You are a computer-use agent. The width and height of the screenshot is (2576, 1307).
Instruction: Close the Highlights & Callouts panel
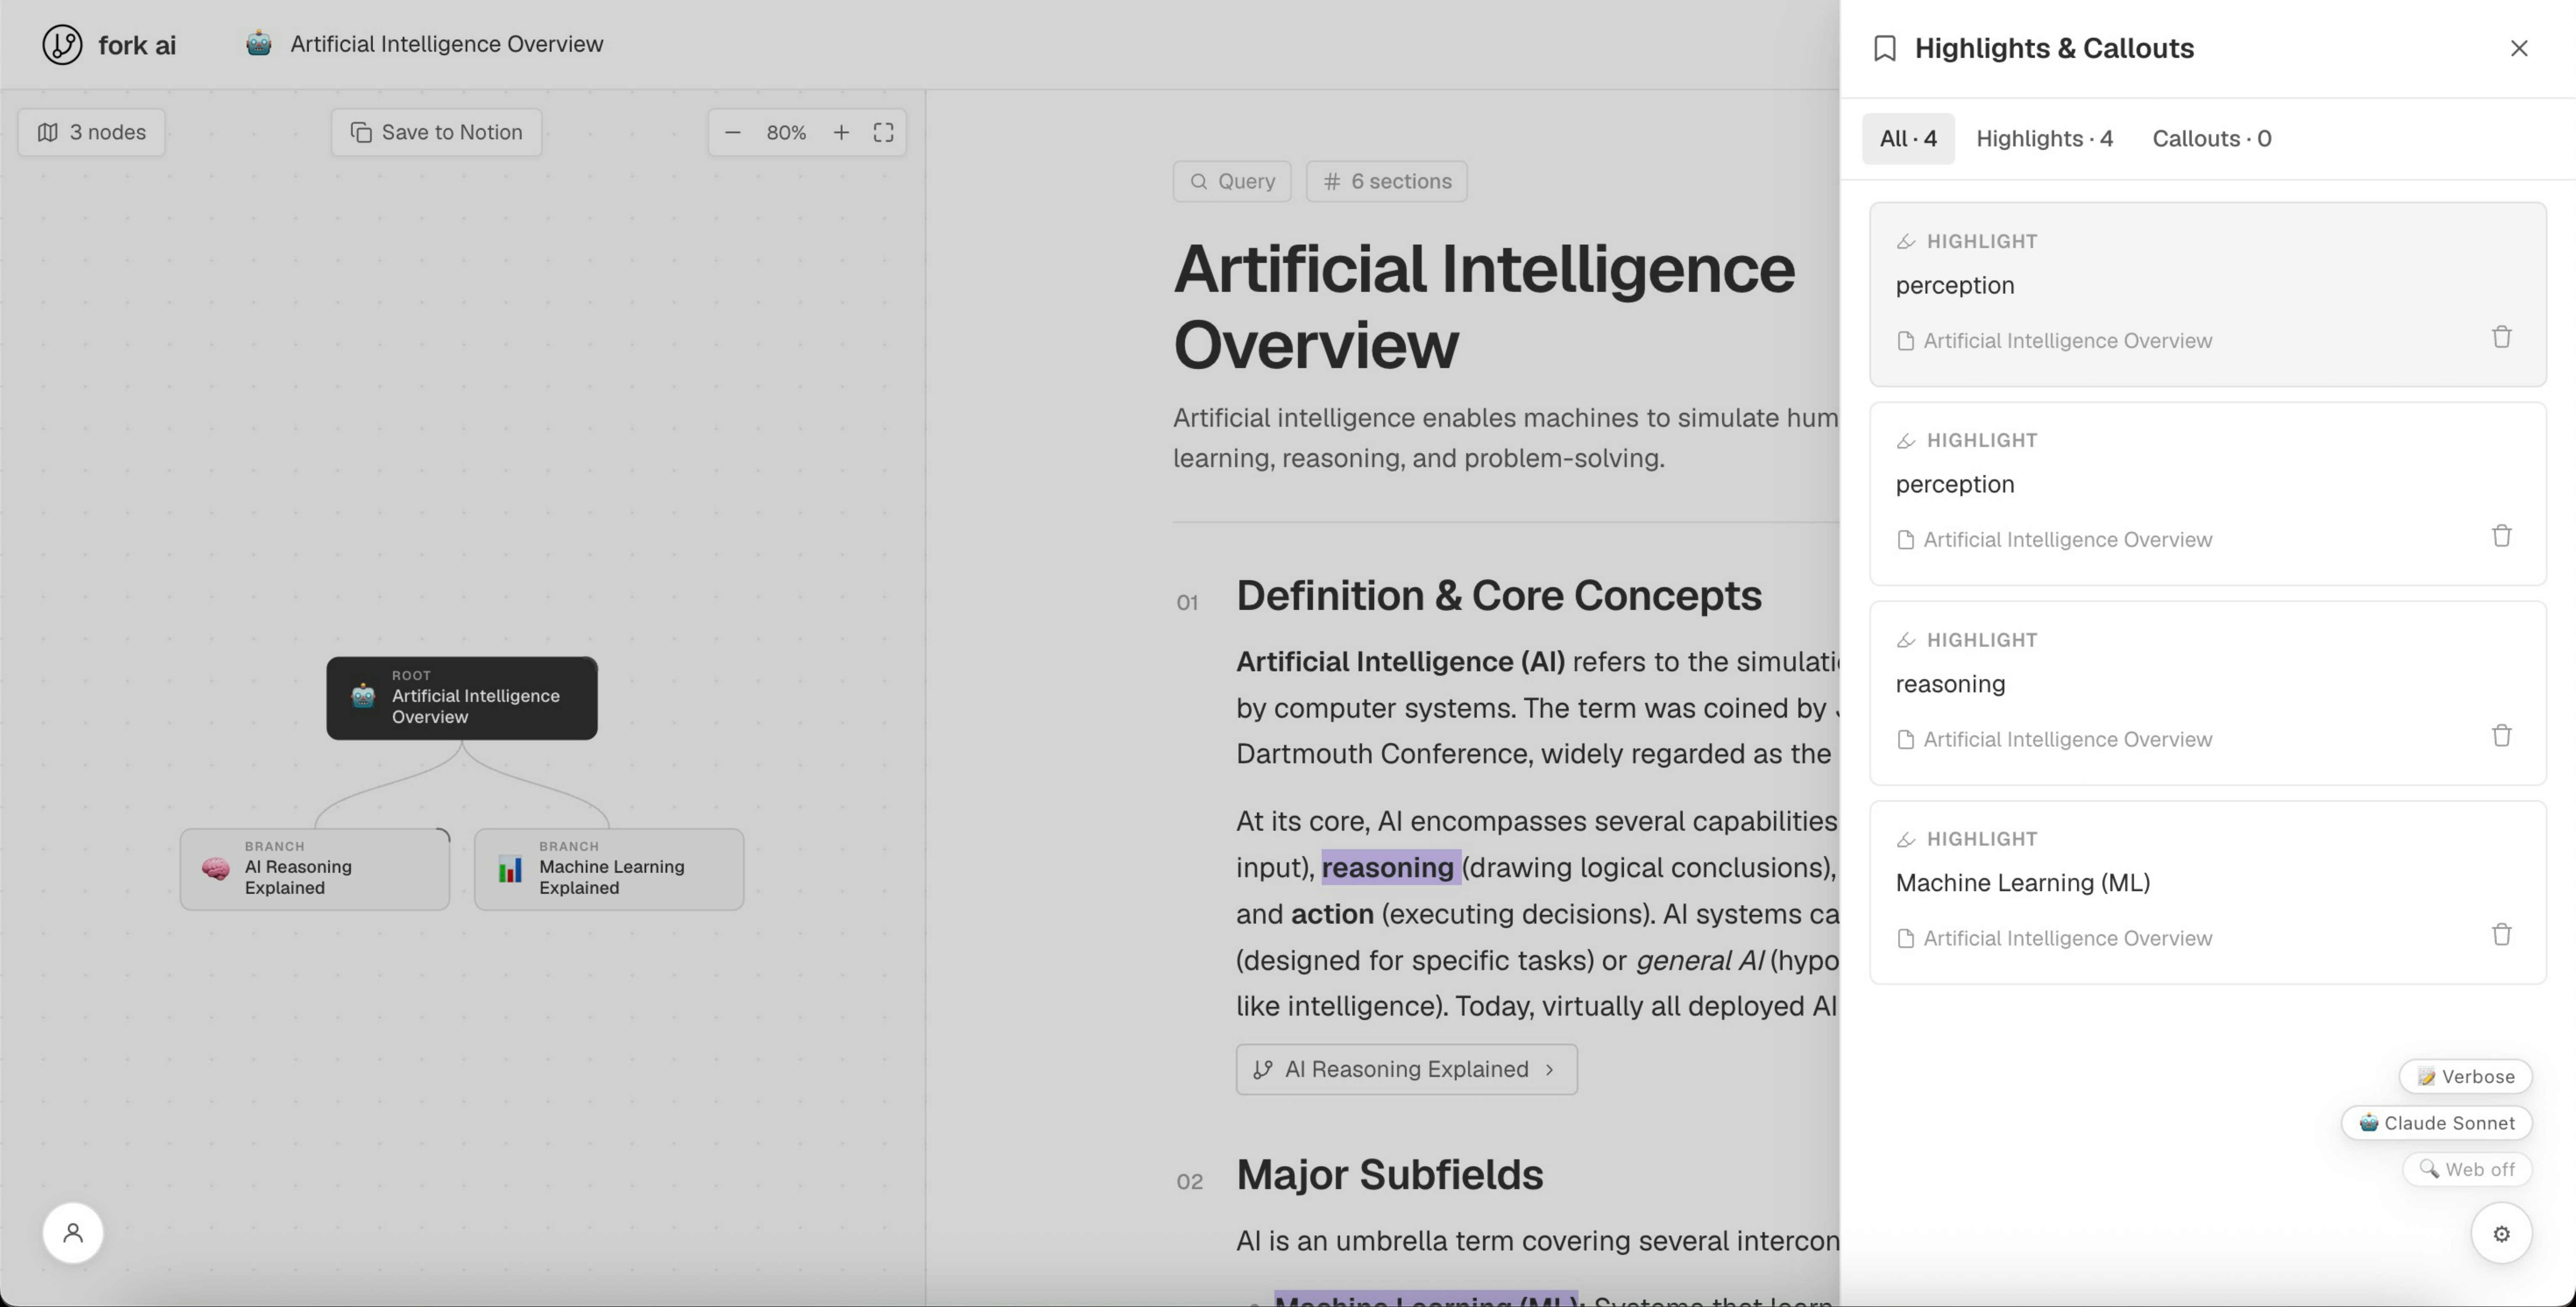point(2519,48)
